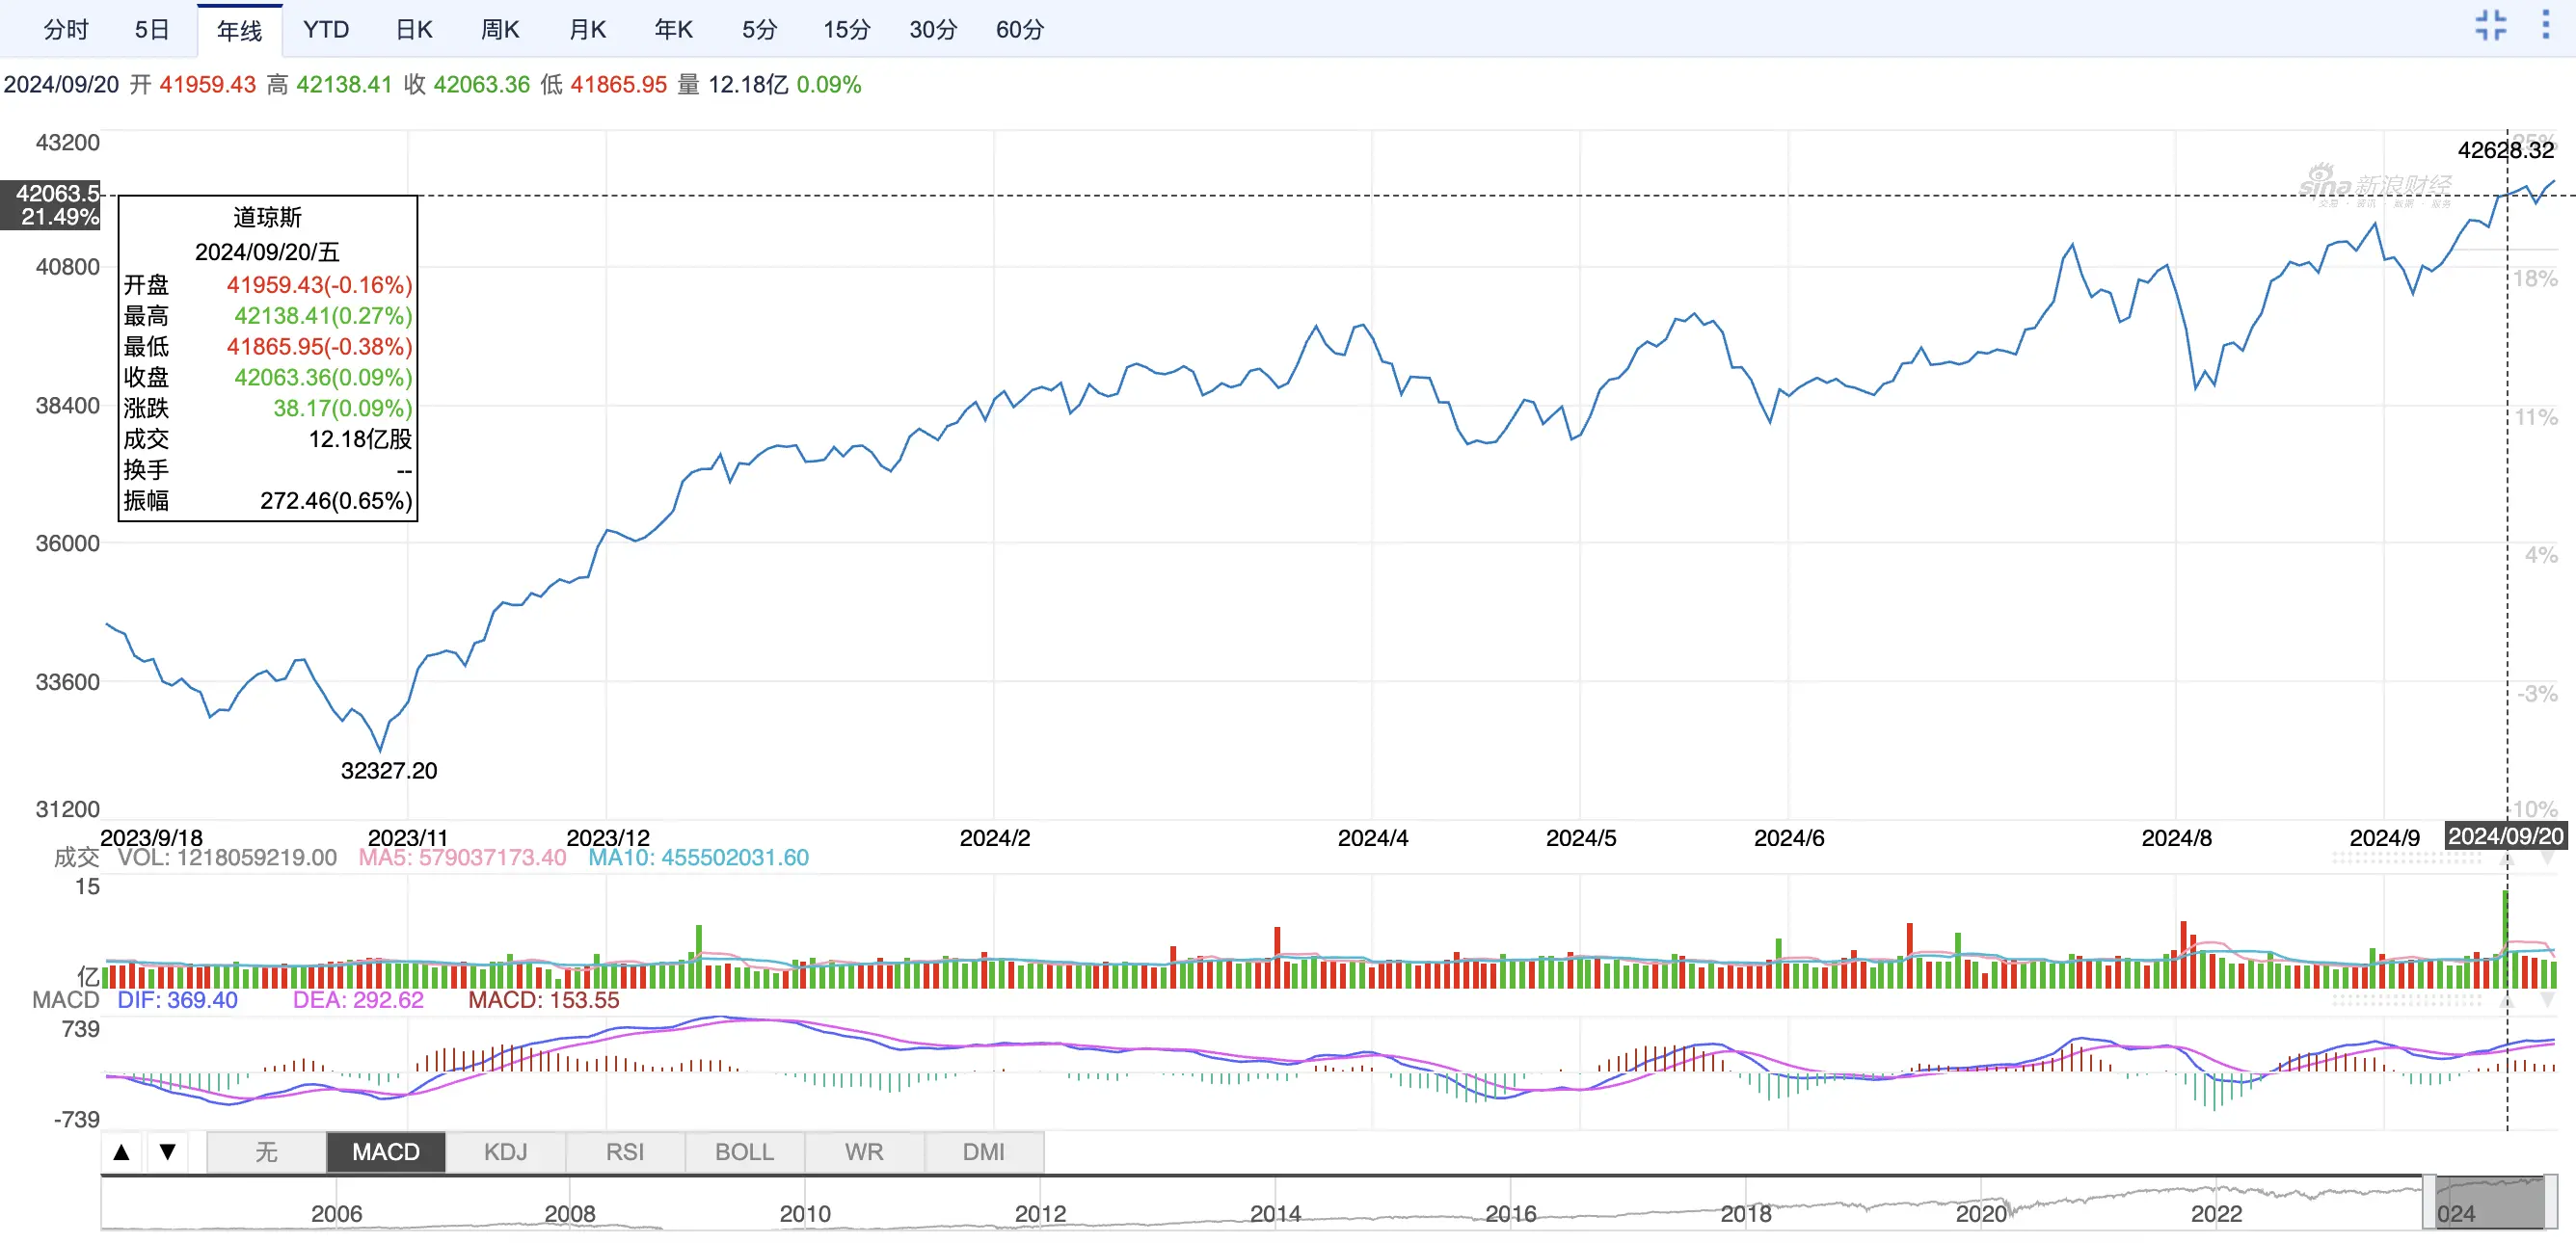Choose the RSI indicator

click(x=625, y=1152)
